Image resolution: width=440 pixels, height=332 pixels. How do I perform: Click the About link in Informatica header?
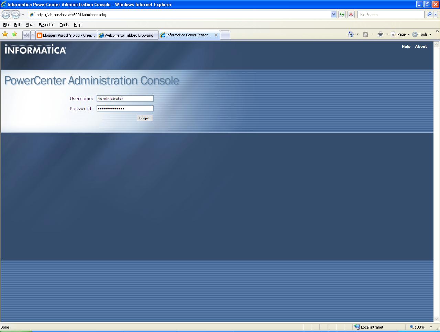421,46
